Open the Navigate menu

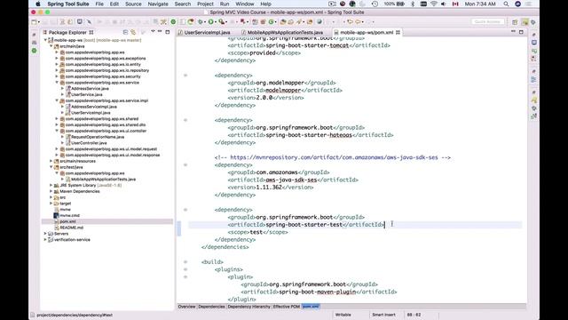click(x=158, y=4)
